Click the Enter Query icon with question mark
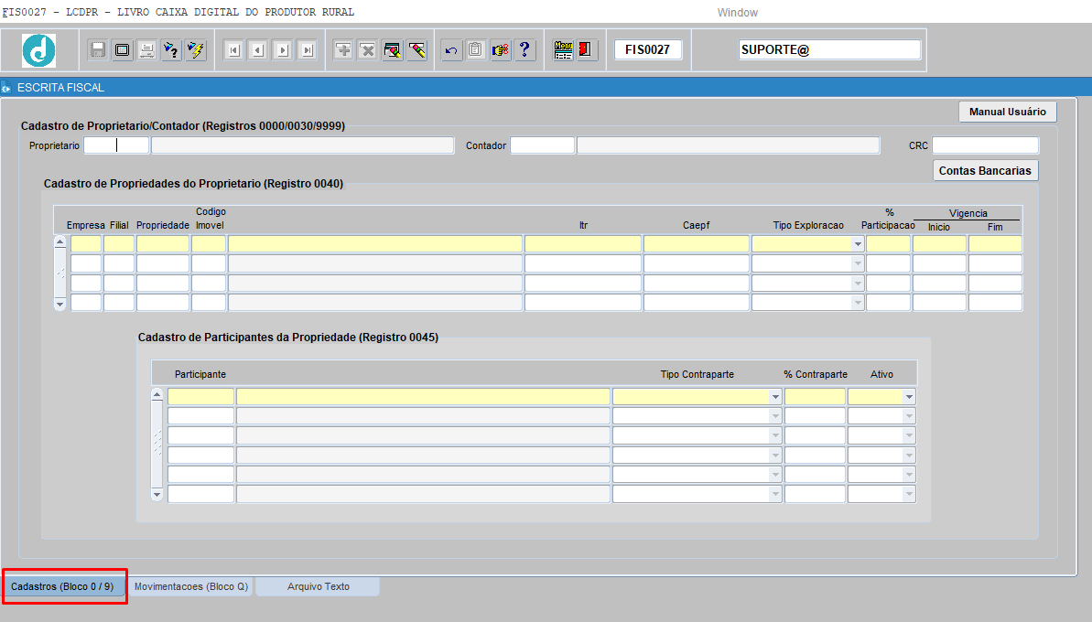The width and height of the screenshot is (1092, 622). point(170,50)
